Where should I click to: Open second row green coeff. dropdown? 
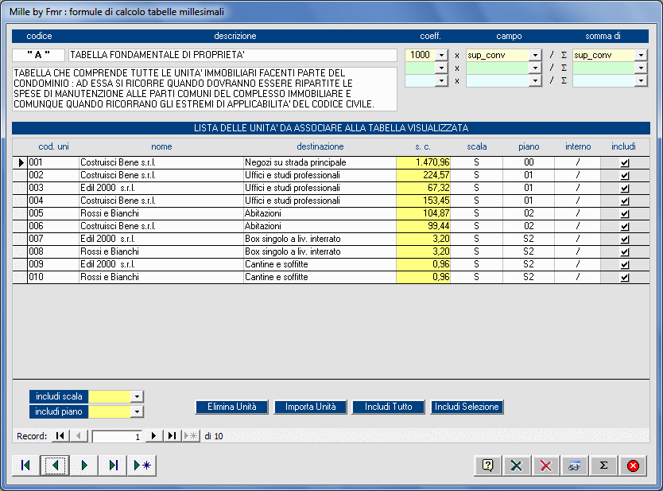[441, 68]
